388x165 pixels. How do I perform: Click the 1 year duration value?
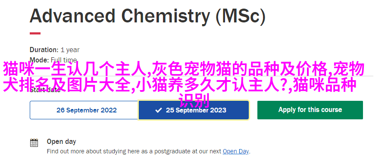point(70,50)
